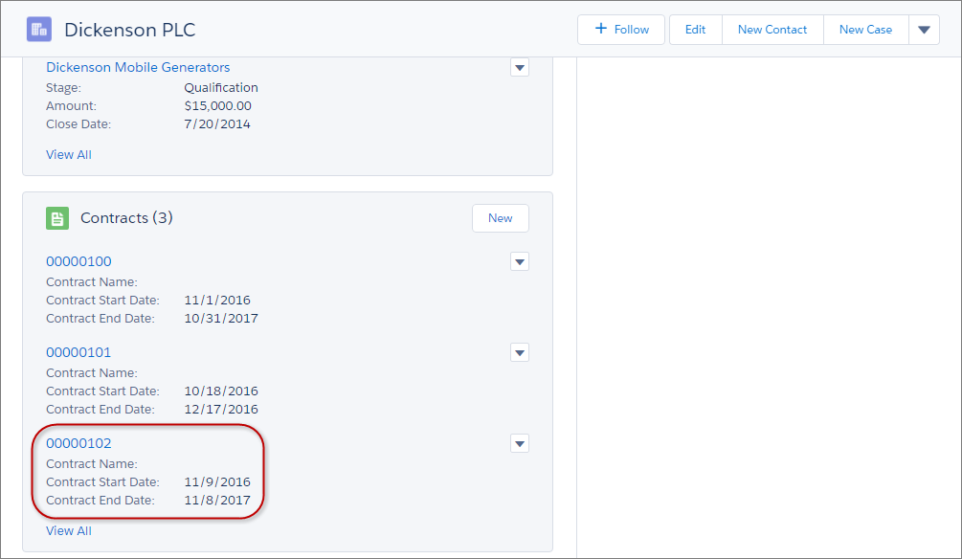Image resolution: width=962 pixels, height=559 pixels.
Task: Click the Contracts (3) heading
Action: tap(126, 218)
